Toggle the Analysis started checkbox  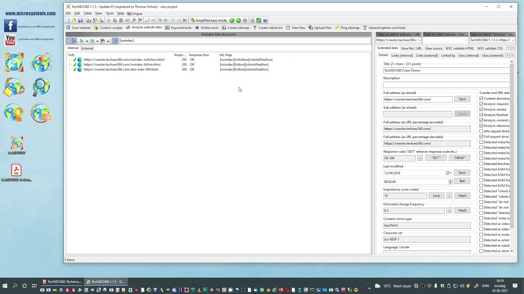(x=481, y=109)
